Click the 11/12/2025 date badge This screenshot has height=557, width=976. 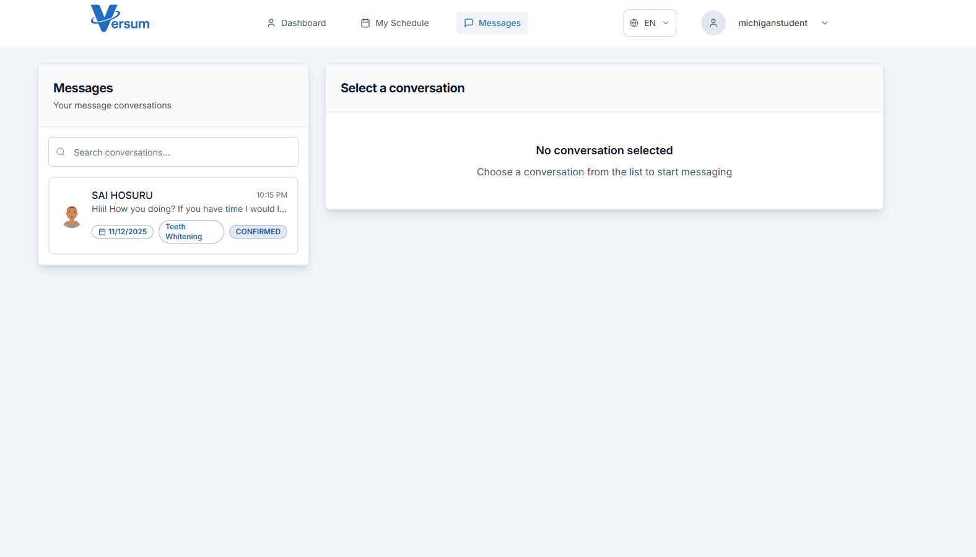(123, 232)
